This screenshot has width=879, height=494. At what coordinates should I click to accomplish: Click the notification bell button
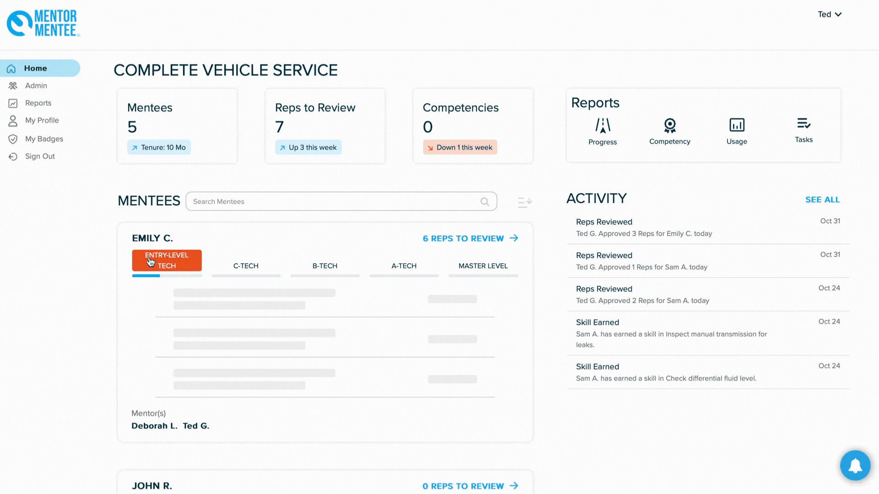pos(855,465)
